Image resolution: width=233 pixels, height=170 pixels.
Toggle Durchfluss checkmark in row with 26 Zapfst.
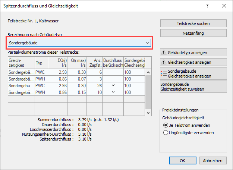(x=113, y=85)
